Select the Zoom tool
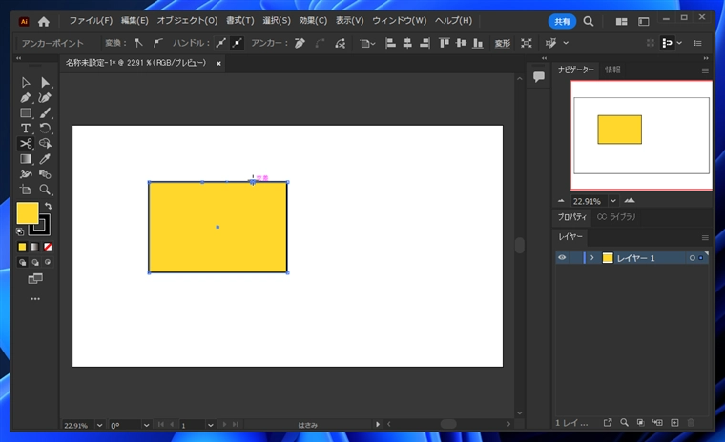Image resolution: width=725 pixels, height=442 pixels. tap(45, 190)
